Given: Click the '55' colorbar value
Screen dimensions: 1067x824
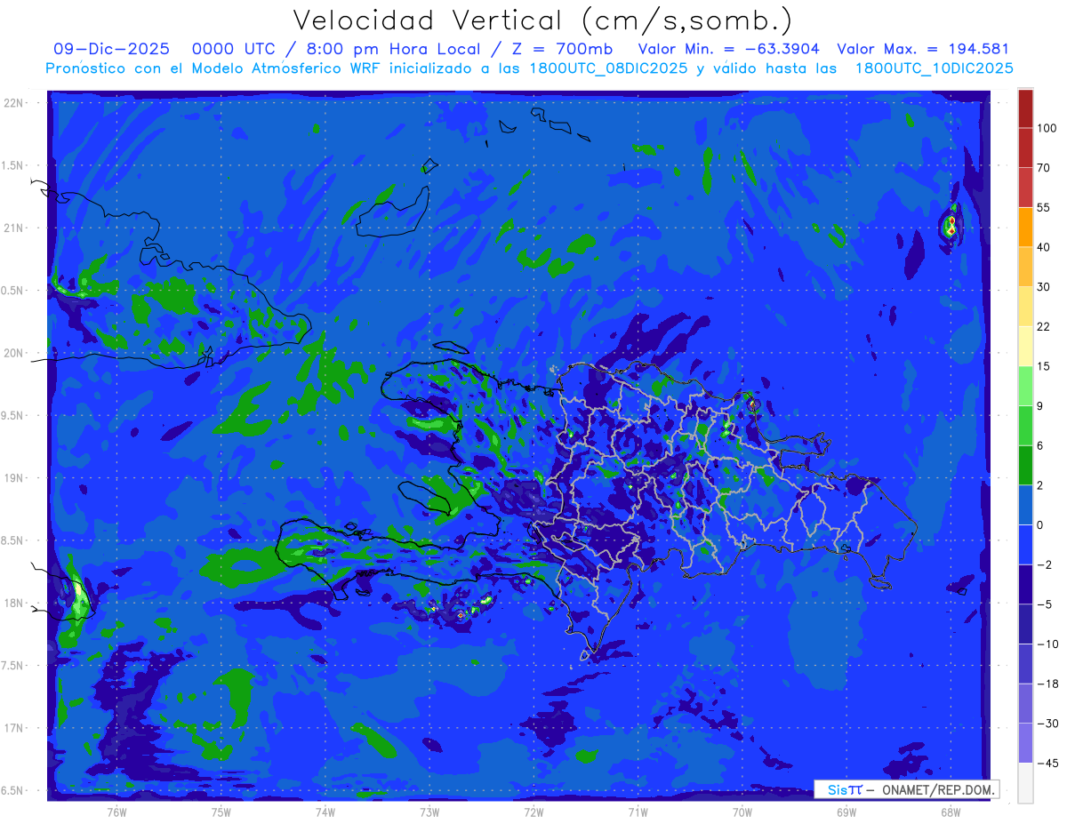Looking at the screenshot, I should pos(1044,207).
